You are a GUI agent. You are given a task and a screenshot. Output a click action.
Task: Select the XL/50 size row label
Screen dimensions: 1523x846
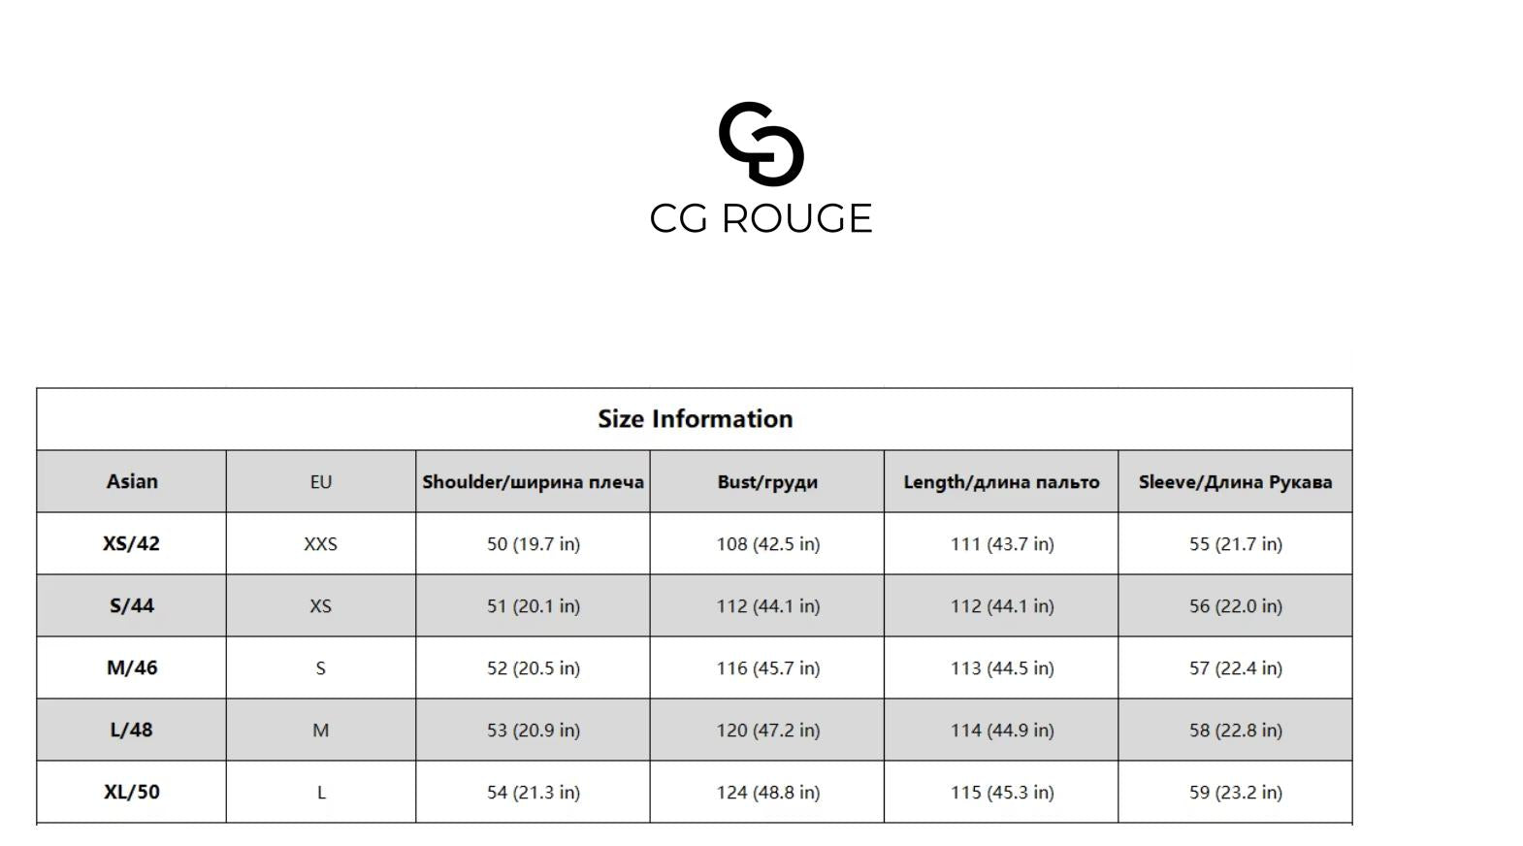[132, 792]
